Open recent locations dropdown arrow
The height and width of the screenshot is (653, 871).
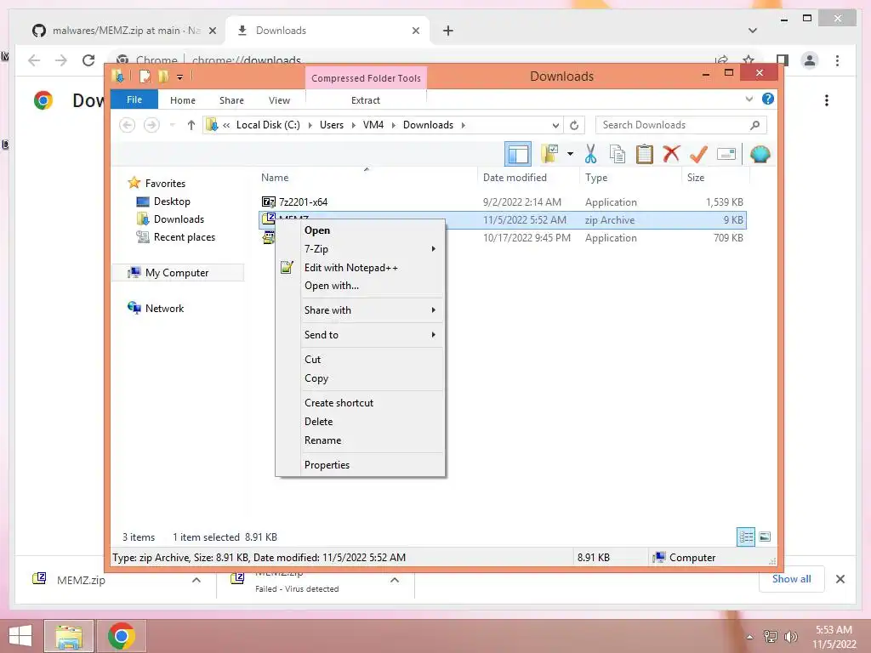(x=172, y=125)
